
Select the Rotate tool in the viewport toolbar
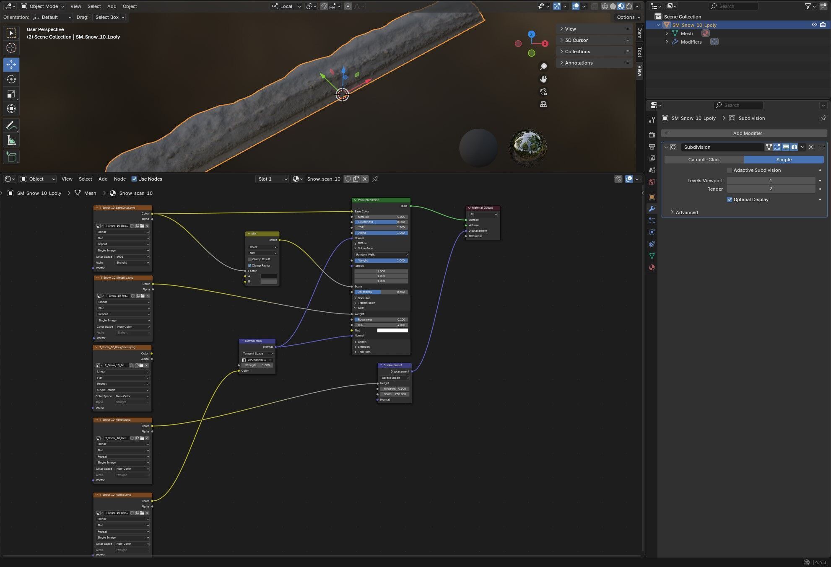pos(11,80)
